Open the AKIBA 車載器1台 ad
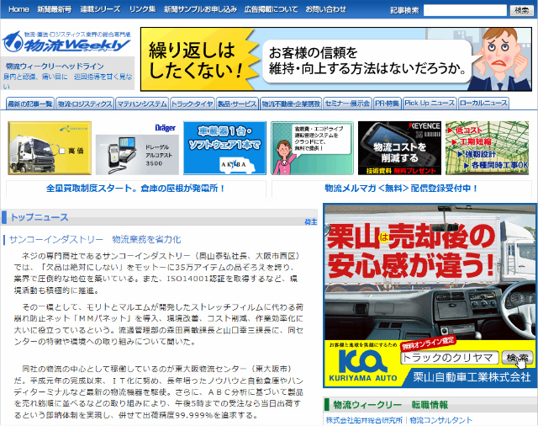 tap(224, 148)
